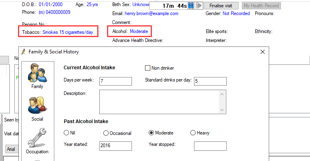The width and height of the screenshot is (310, 161).
Task: Pause the visit timer
Action: [x=191, y=6]
